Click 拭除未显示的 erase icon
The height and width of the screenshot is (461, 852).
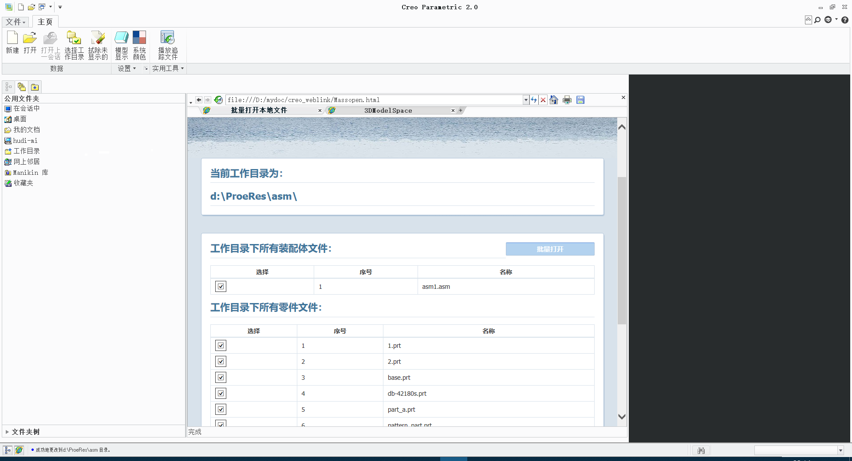coord(98,45)
